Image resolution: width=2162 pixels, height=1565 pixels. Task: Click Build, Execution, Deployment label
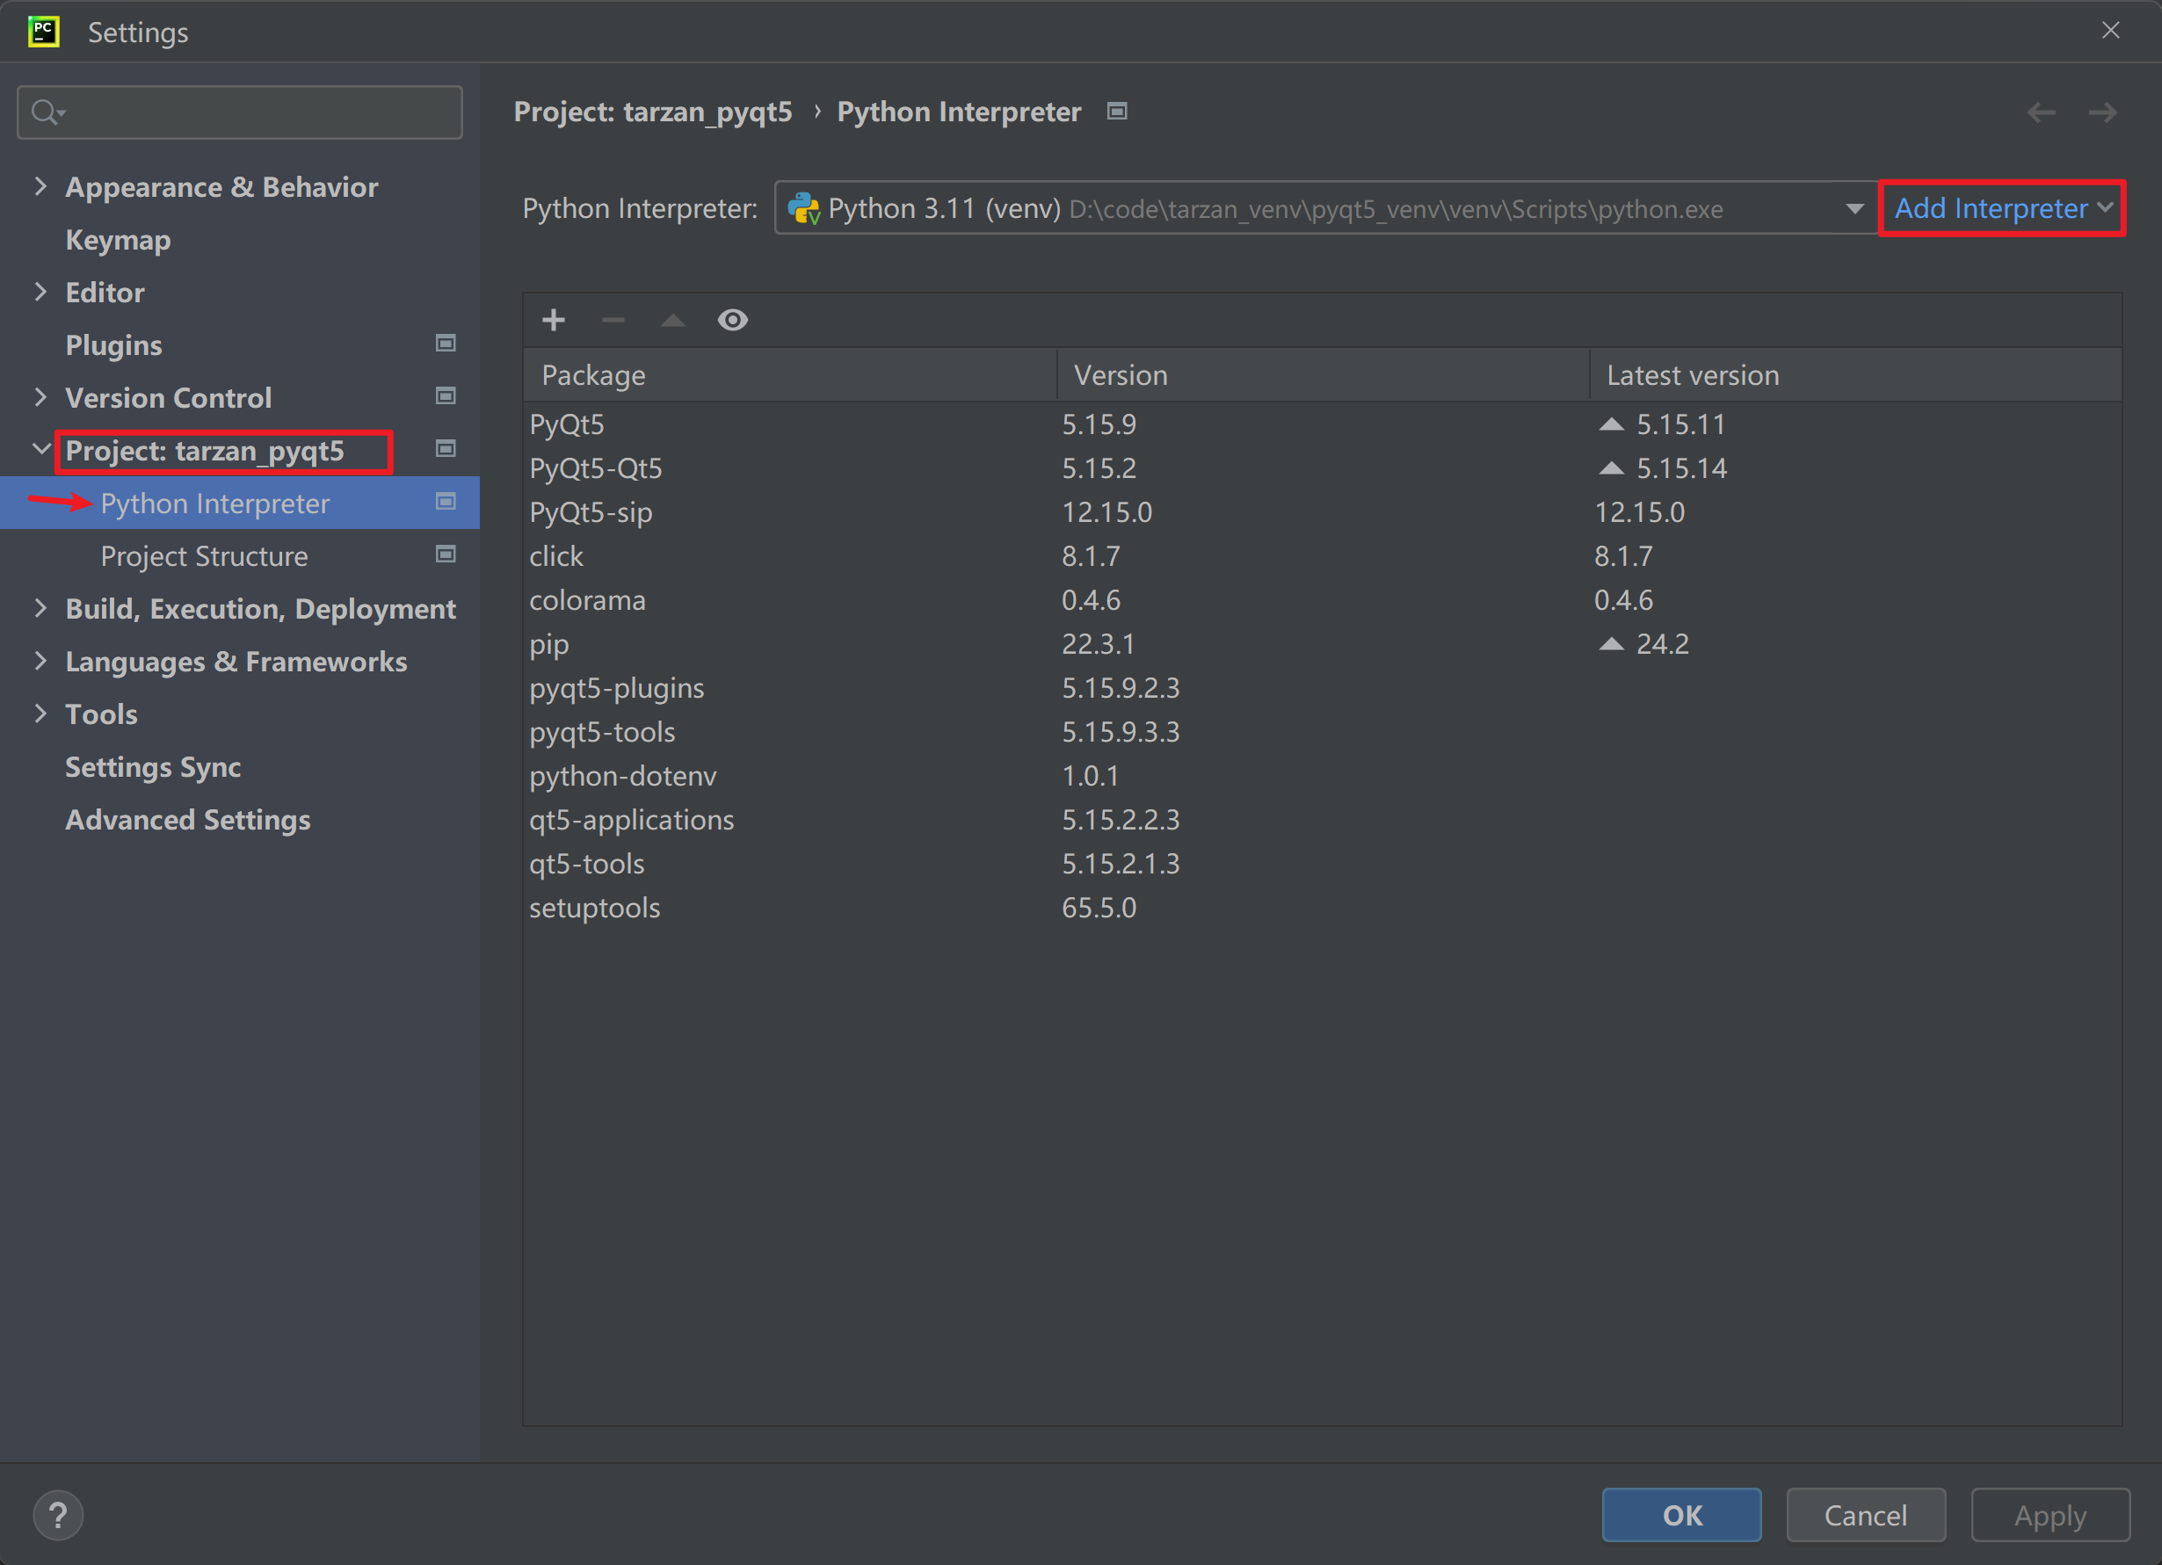click(x=260, y=609)
